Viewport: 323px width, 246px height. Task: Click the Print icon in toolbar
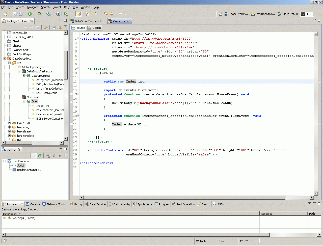[x=20, y=14]
